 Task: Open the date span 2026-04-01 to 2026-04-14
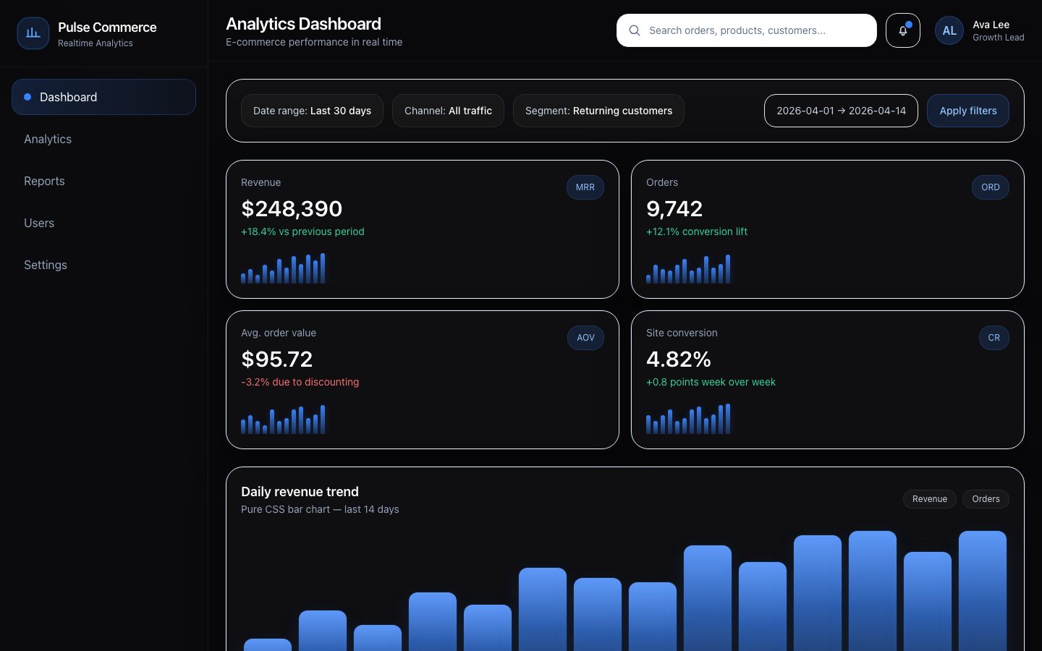click(841, 111)
